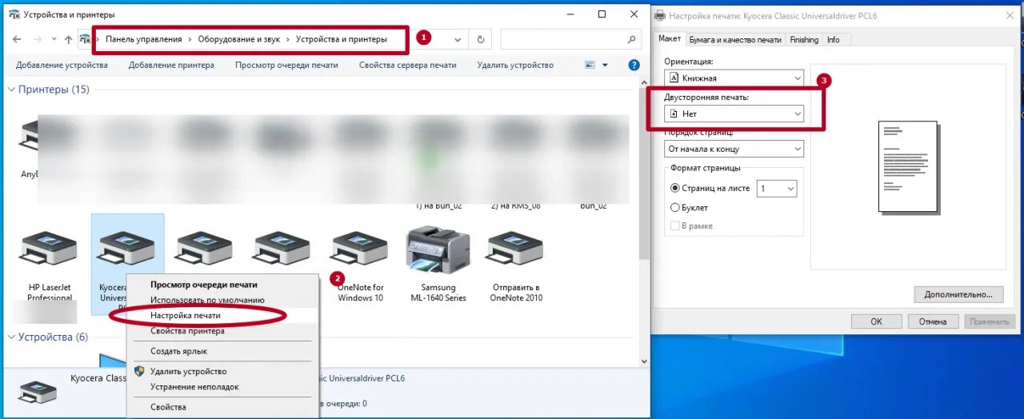Open the recent locations dropdown arrow
Viewport: 1024px width, 419px height.
(x=54, y=39)
